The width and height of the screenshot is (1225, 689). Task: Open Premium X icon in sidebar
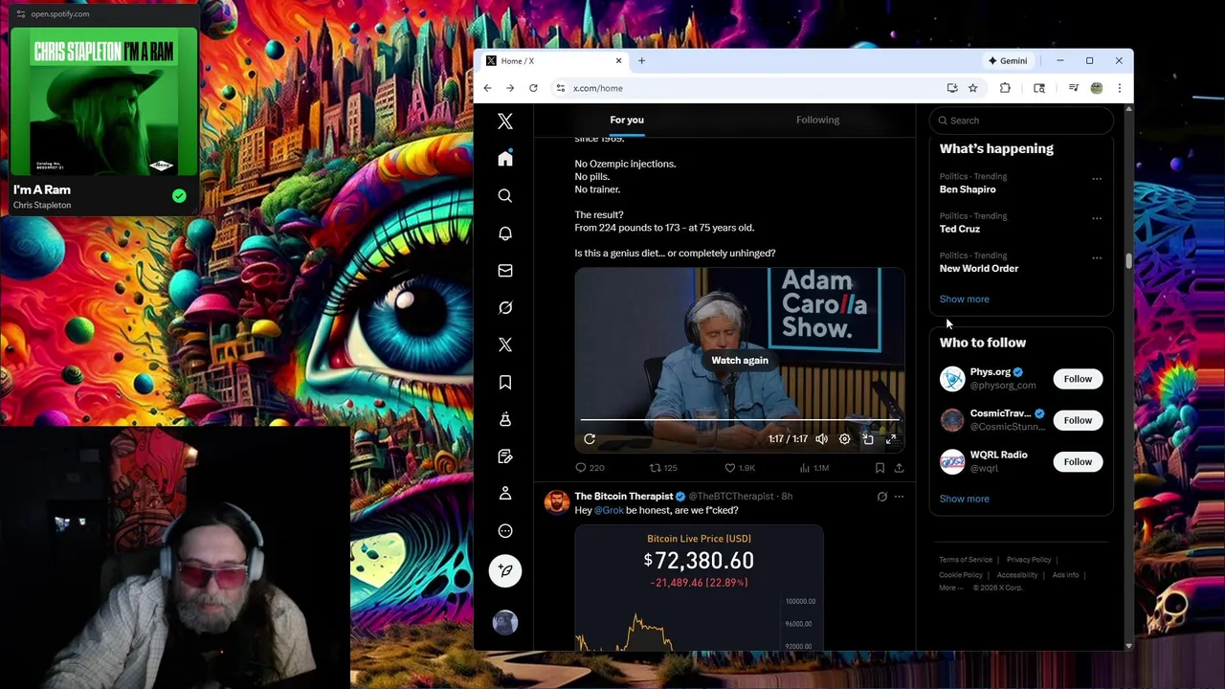click(505, 344)
